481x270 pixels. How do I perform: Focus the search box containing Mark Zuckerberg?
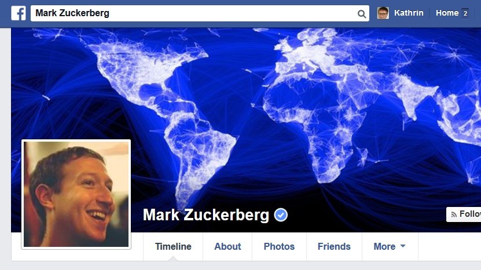pos(200,13)
